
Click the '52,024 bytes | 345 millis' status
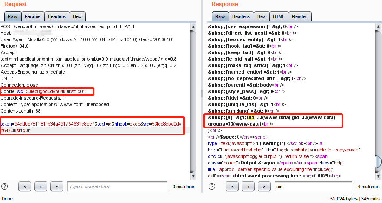(355, 199)
